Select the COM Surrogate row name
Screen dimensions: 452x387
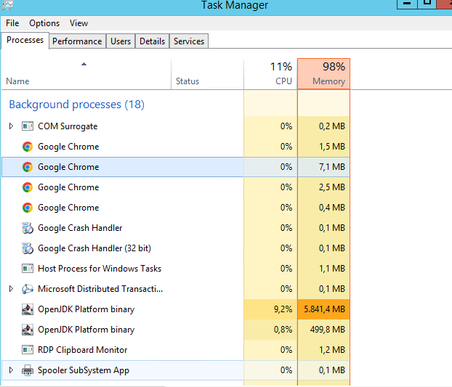(x=68, y=126)
